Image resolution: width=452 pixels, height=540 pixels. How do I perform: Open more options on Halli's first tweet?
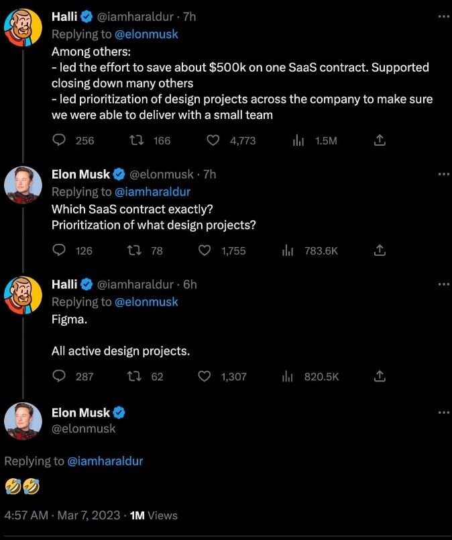tap(443, 16)
